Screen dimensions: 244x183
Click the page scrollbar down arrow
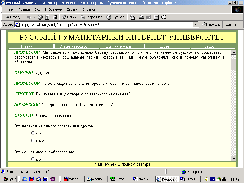234,159
